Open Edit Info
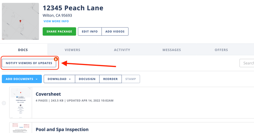Image resolution: width=254 pixels, height=133 pixels. [90, 32]
